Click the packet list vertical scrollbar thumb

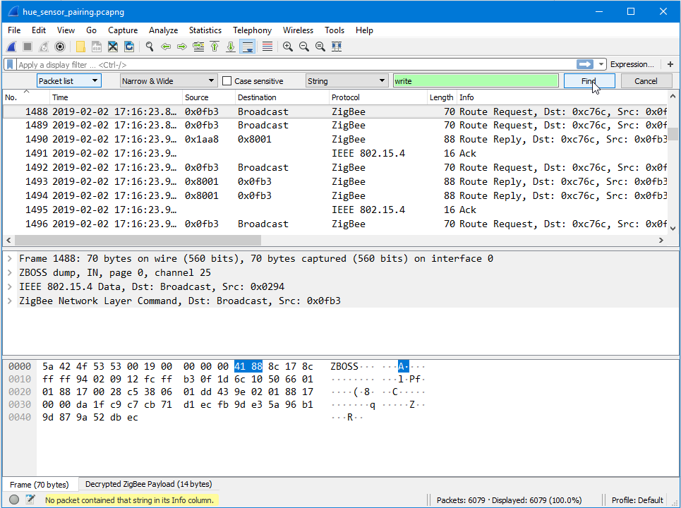click(x=673, y=134)
